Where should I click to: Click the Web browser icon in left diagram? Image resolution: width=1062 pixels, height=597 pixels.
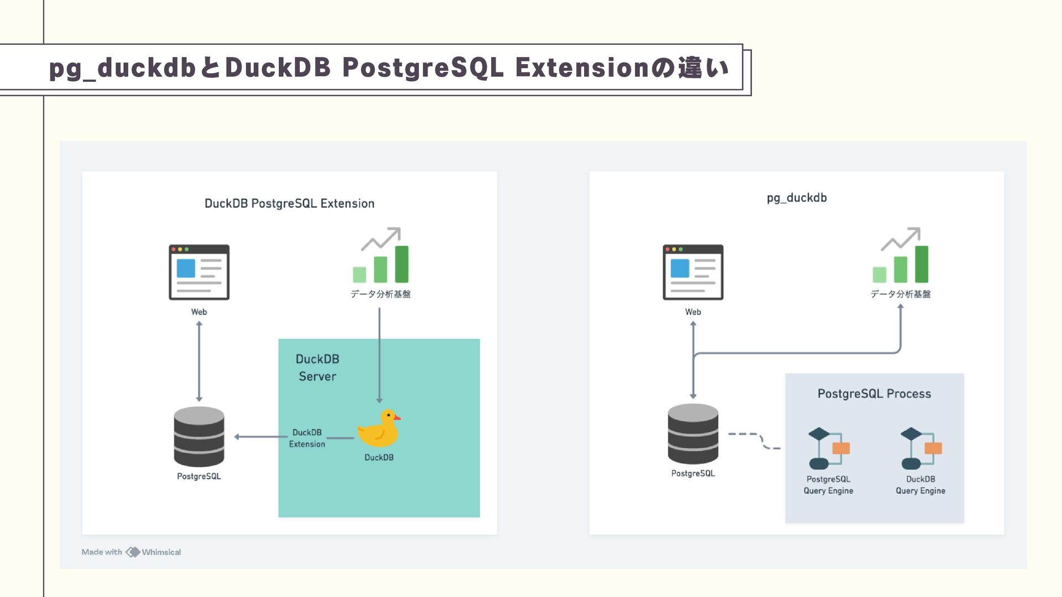tap(199, 272)
